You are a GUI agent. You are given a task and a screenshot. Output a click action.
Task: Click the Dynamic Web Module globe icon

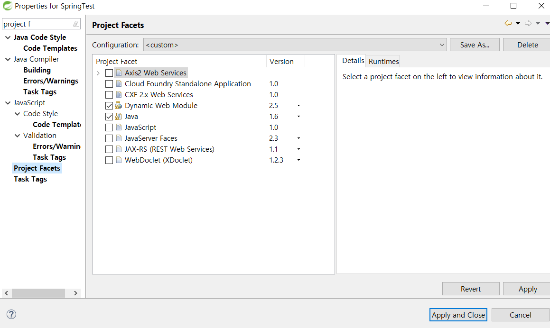tap(119, 106)
